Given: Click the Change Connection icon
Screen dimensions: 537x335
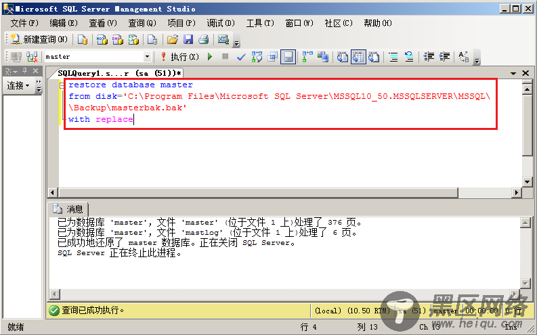Looking at the screenshot, I should [32, 56].
